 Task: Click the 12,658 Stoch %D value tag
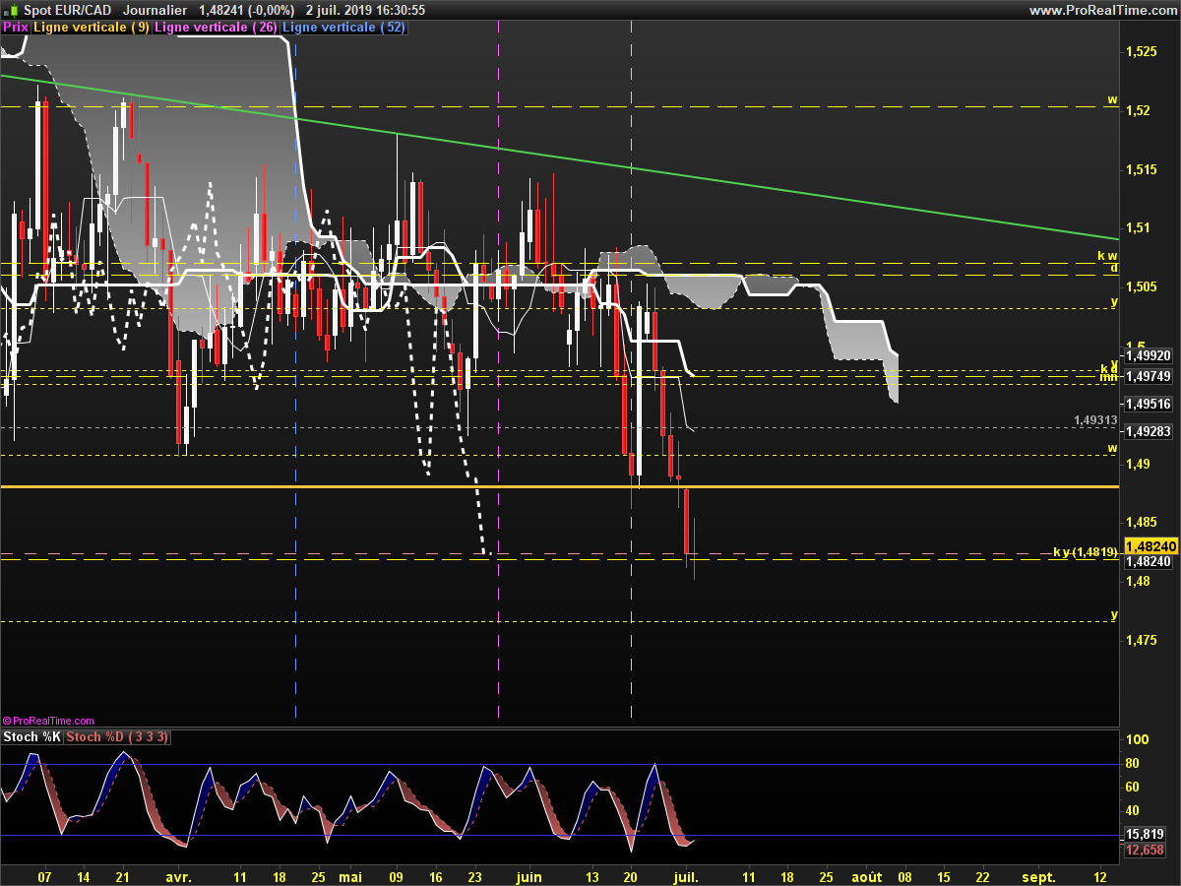click(x=1146, y=850)
